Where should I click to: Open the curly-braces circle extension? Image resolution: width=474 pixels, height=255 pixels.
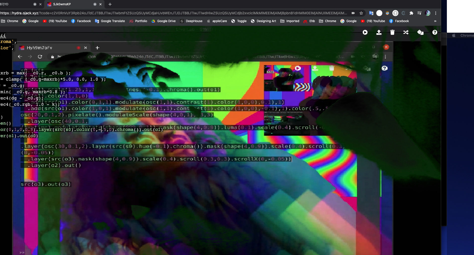pos(395,13)
